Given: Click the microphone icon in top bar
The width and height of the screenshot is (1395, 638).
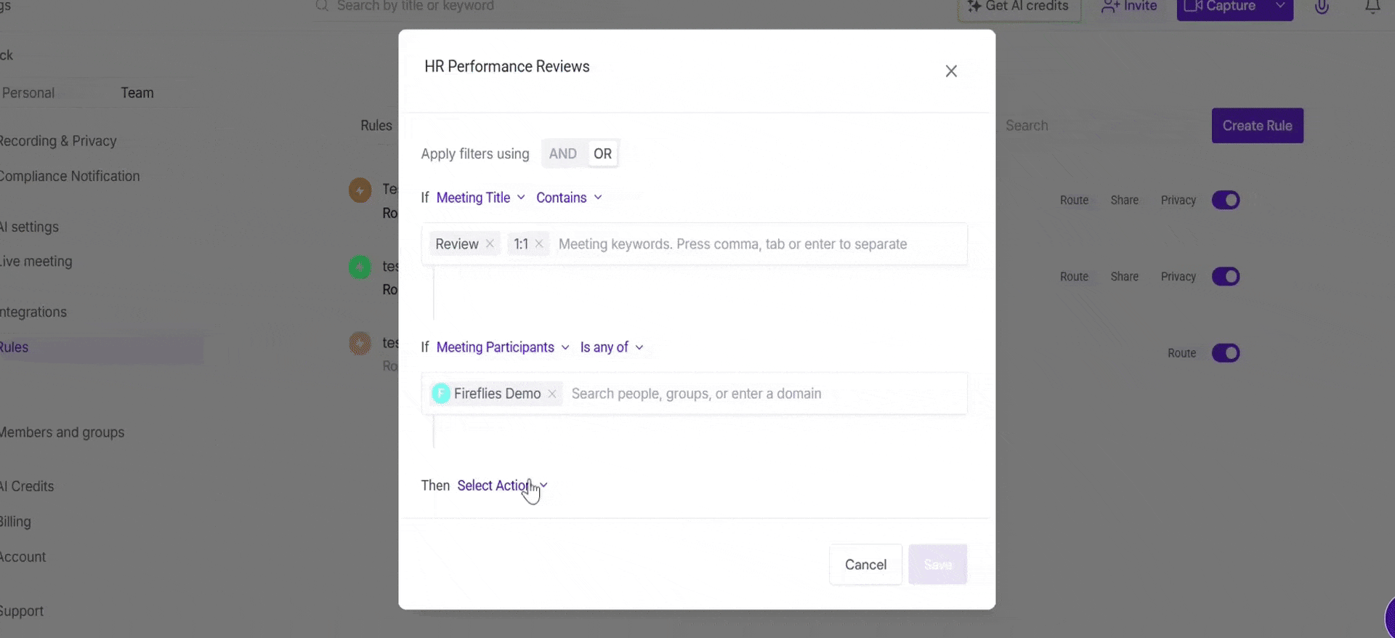Looking at the screenshot, I should click(1322, 7).
